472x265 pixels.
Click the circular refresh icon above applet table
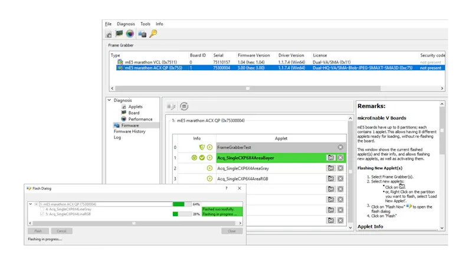pos(184,107)
